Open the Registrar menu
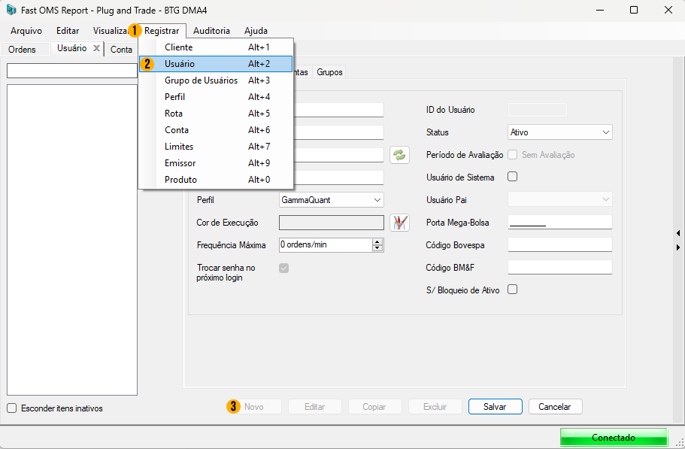 coord(162,31)
